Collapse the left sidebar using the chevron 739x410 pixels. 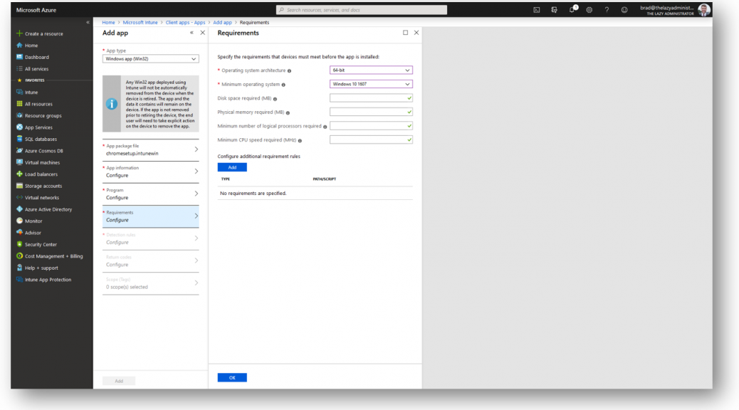pyautogui.click(x=88, y=22)
